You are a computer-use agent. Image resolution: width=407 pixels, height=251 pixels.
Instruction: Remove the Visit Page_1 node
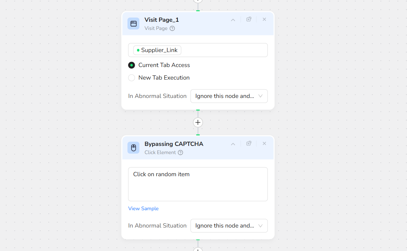(264, 19)
